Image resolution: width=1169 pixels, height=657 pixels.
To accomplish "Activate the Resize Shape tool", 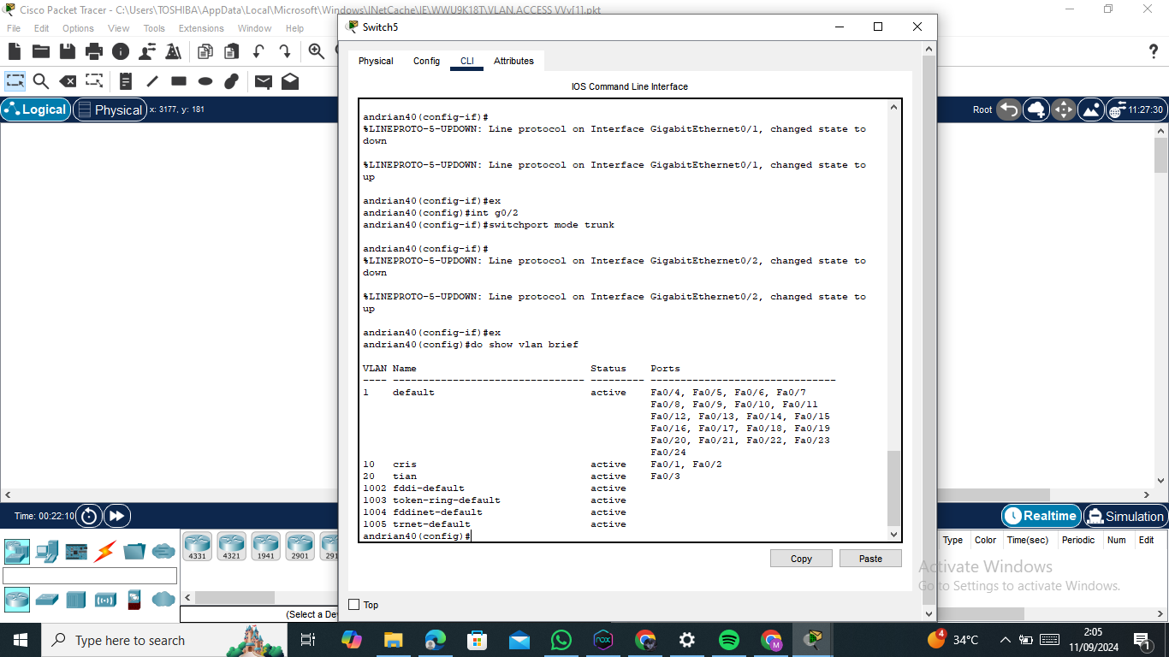I will coord(94,81).
